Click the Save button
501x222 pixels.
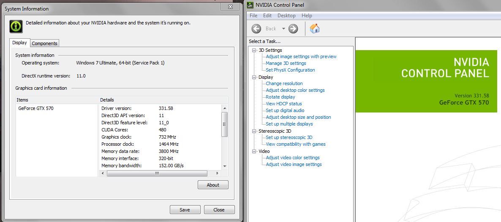[185, 210]
